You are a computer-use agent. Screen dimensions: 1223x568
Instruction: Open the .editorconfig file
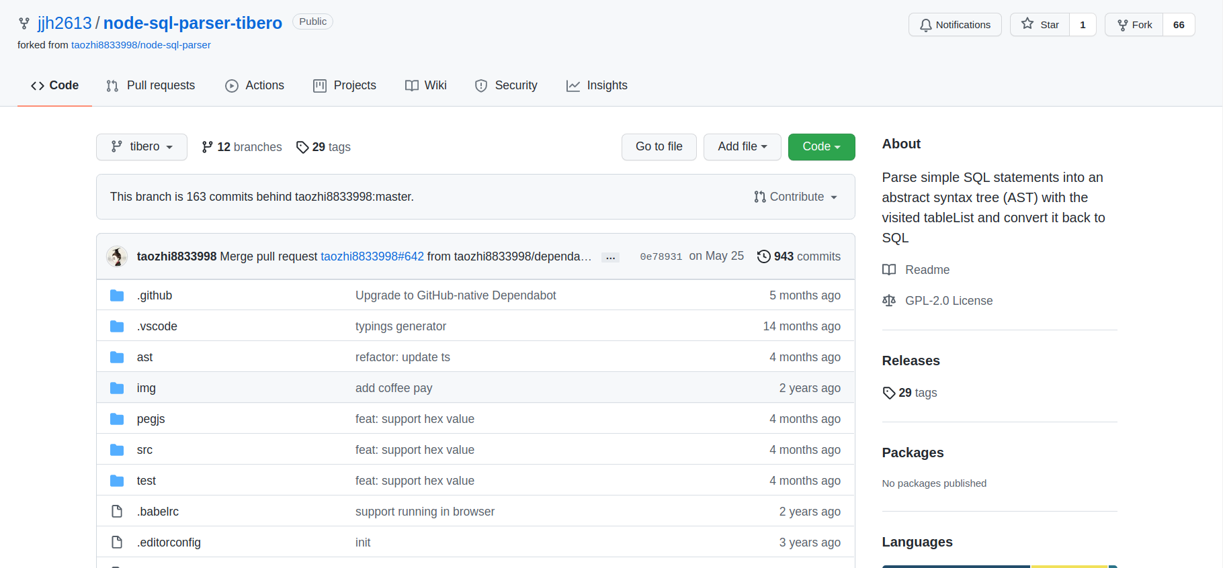coord(169,542)
